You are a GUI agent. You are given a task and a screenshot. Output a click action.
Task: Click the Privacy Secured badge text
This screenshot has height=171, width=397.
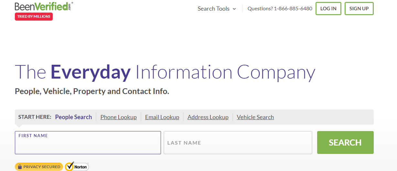click(x=42, y=167)
